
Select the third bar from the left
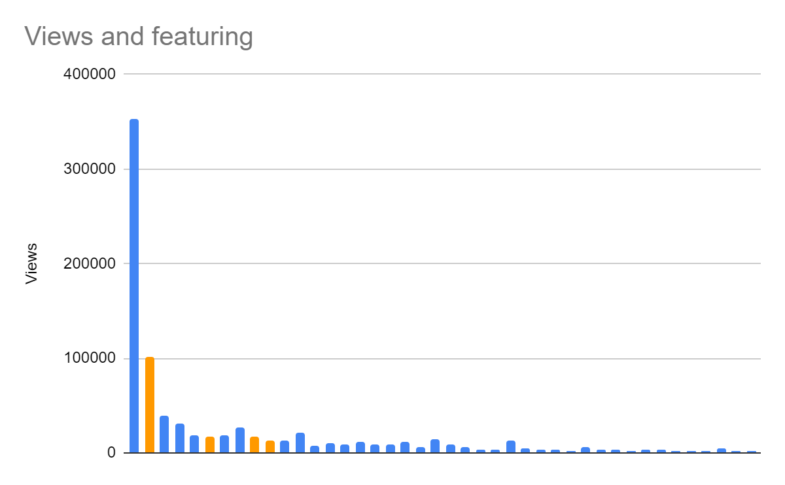[164, 434]
